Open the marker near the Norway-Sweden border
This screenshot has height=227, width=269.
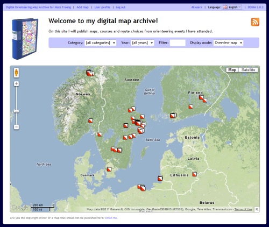point(100,134)
